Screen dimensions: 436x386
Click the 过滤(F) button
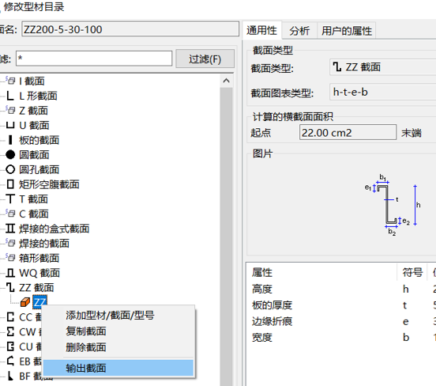coord(205,59)
